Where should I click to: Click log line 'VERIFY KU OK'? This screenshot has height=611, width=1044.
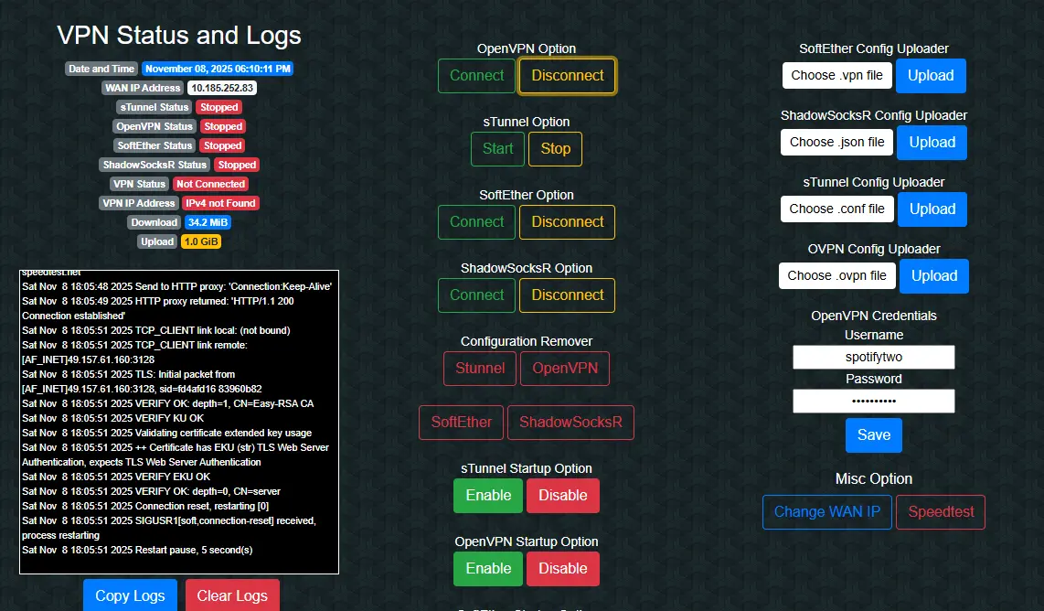[113, 418]
